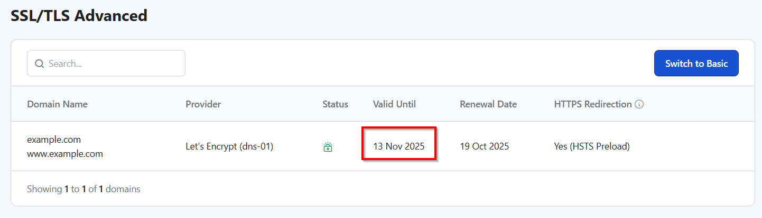Click the Yes (HSTS Preload) redirection value
762x218 pixels.
tap(591, 147)
